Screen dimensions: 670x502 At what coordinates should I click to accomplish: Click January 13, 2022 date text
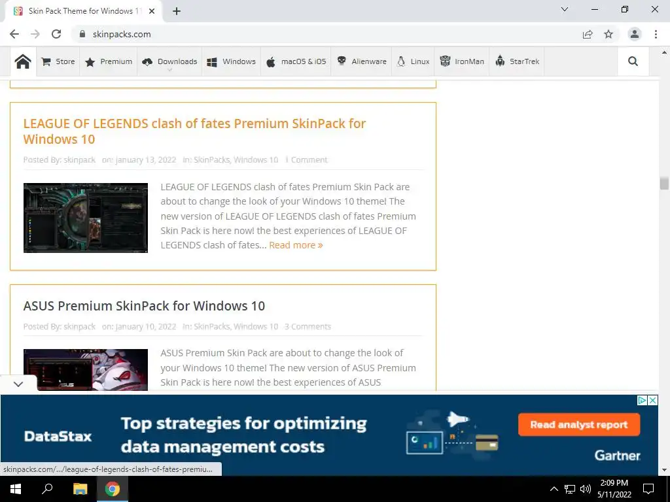click(146, 159)
